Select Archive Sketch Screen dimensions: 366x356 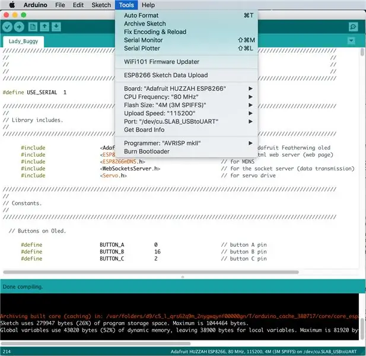(x=187, y=24)
